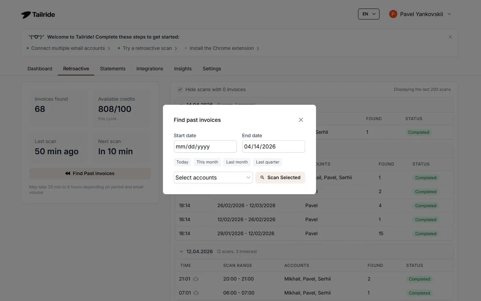Image resolution: width=481 pixels, height=301 pixels.
Task: Close the Find past invoices dialog
Action: [x=301, y=120]
